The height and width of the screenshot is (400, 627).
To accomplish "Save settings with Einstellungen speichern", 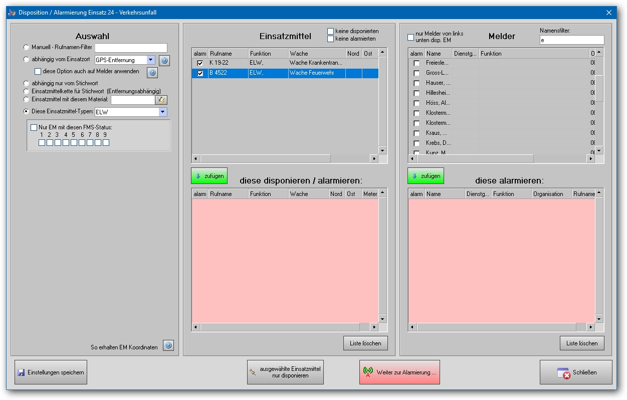I will point(51,372).
